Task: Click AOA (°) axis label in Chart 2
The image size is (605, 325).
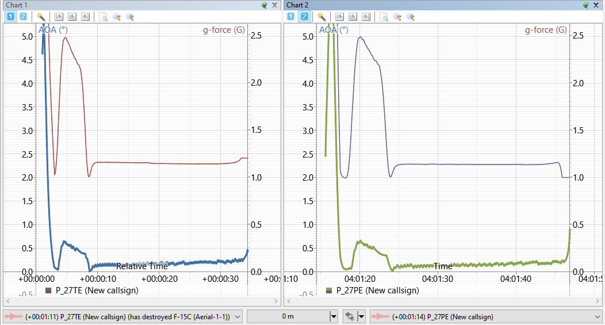Action: point(334,30)
